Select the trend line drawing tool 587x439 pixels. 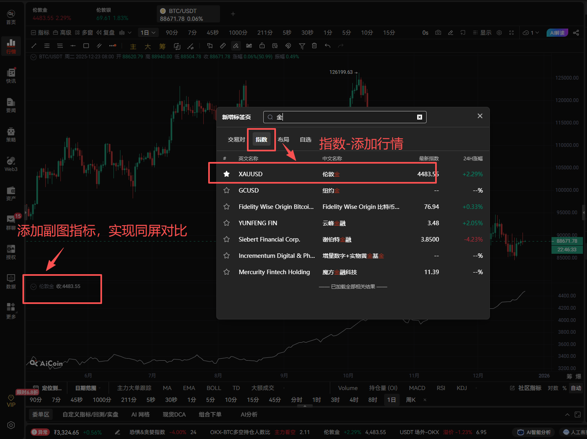pyautogui.click(x=34, y=46)
